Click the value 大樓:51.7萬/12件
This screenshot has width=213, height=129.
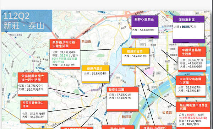point(135,56)
